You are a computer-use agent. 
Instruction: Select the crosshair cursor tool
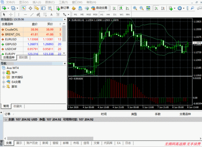point(11,15)
